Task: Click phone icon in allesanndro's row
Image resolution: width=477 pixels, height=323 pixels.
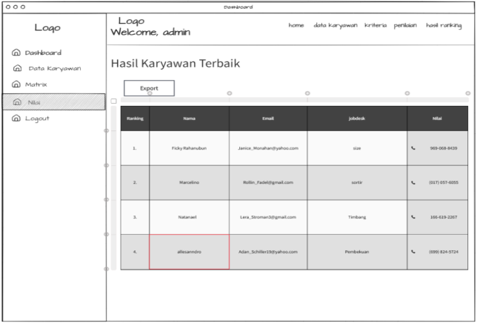Action: coord(413,252)
